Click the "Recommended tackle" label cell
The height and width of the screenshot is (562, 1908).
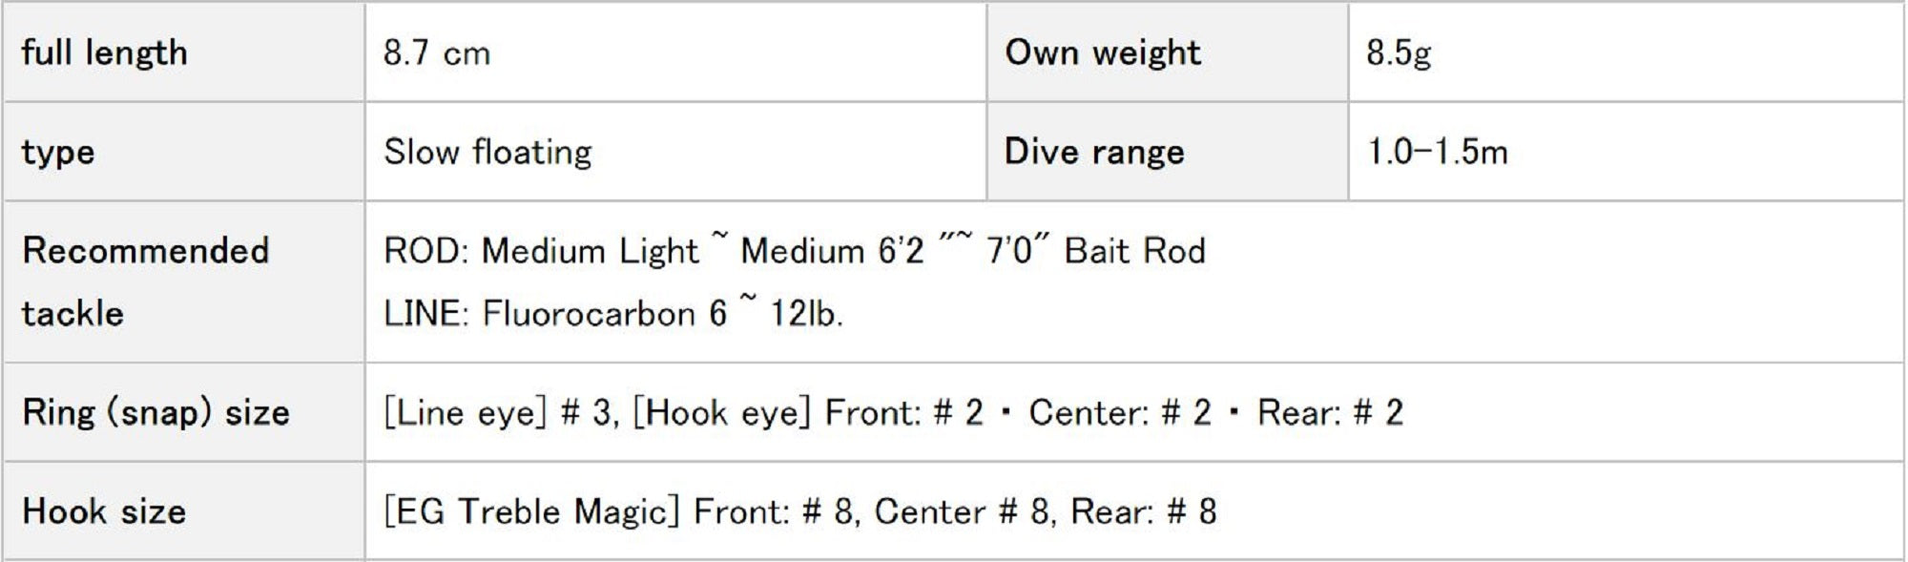click(x=146, y=281)
